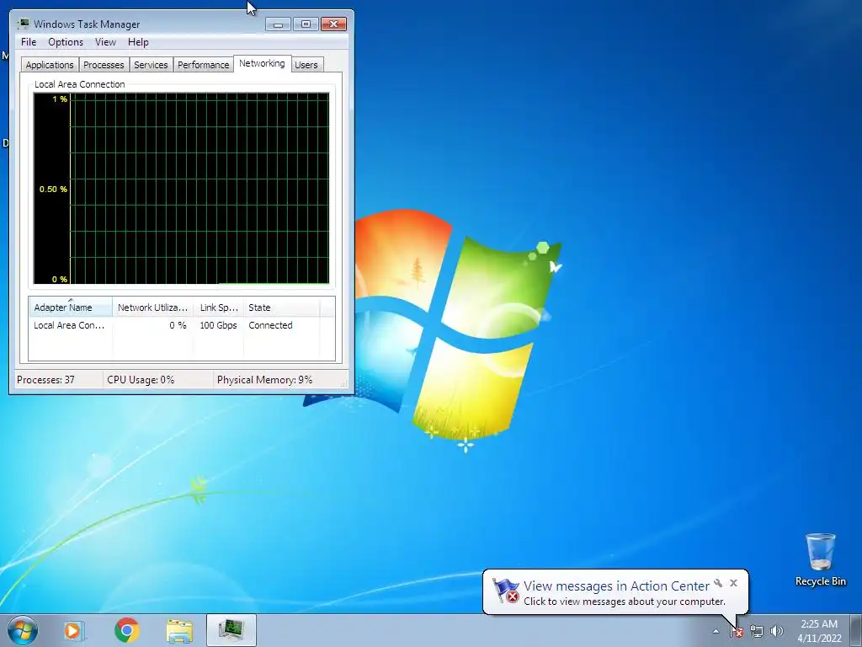Open the Windows Start orb
This screenshot has height=647, width=862.
[x=23, y=630]
